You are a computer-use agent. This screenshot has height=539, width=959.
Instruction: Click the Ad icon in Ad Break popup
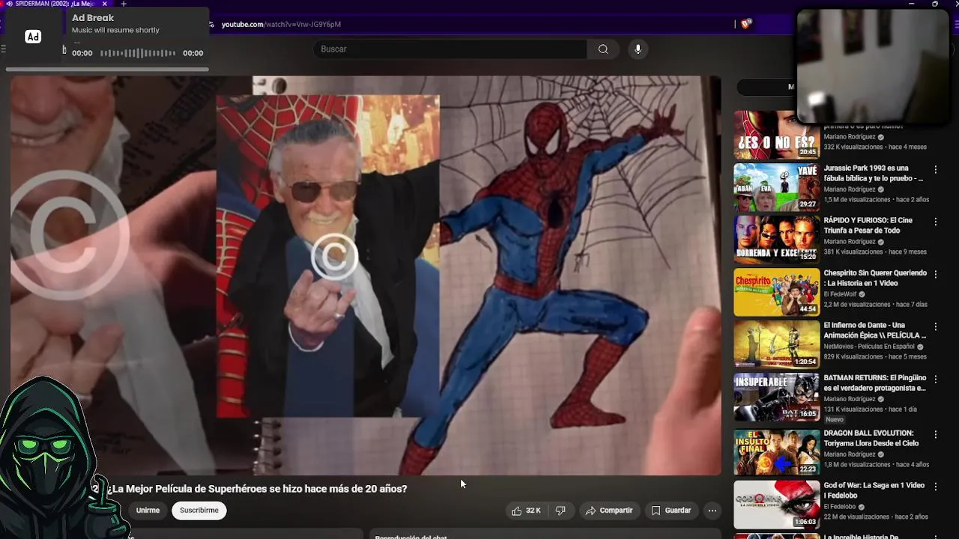click(x=33, y=37)
